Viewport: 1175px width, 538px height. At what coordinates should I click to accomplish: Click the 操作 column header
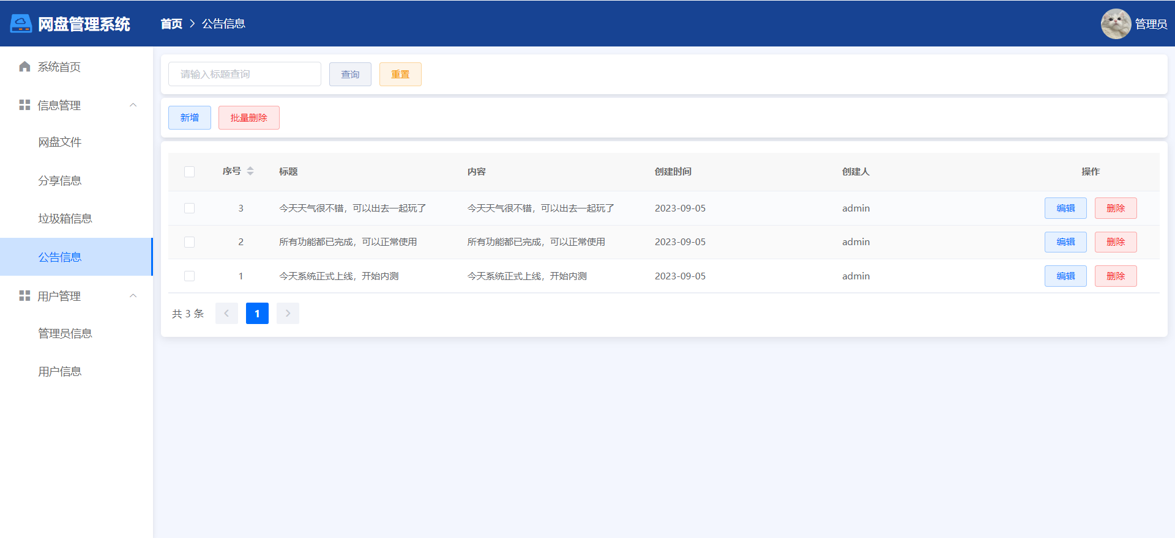[x=1091, y=172]
